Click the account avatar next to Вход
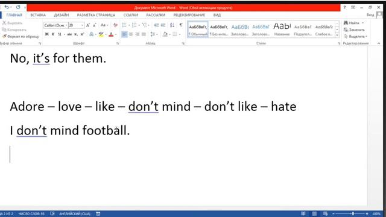 click(379, 14)
